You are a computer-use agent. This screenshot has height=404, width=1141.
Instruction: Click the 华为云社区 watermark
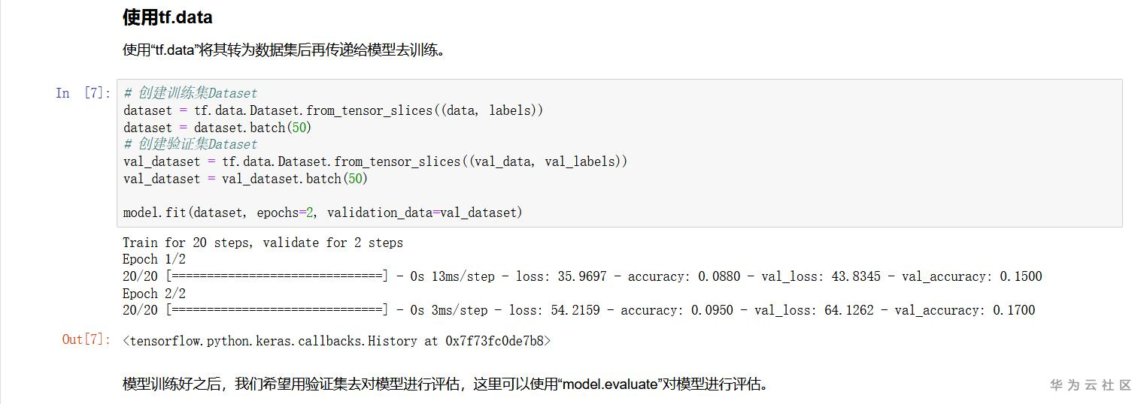[x=1091, y=385]
